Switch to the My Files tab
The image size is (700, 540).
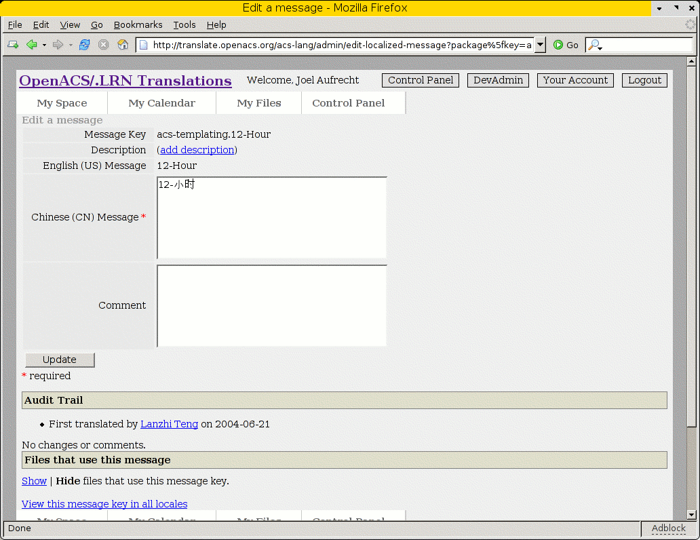[x=258, y=102]
